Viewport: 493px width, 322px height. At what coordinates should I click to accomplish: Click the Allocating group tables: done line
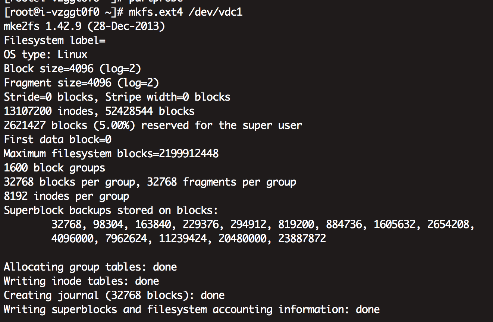point(90,267)
